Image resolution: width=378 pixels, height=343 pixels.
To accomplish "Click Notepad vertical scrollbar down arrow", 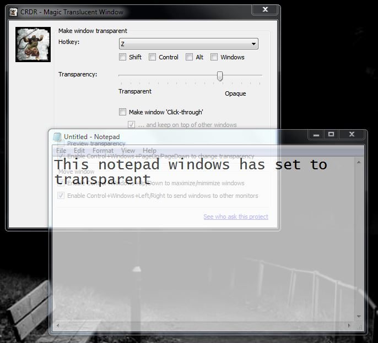I will (359, 316).
